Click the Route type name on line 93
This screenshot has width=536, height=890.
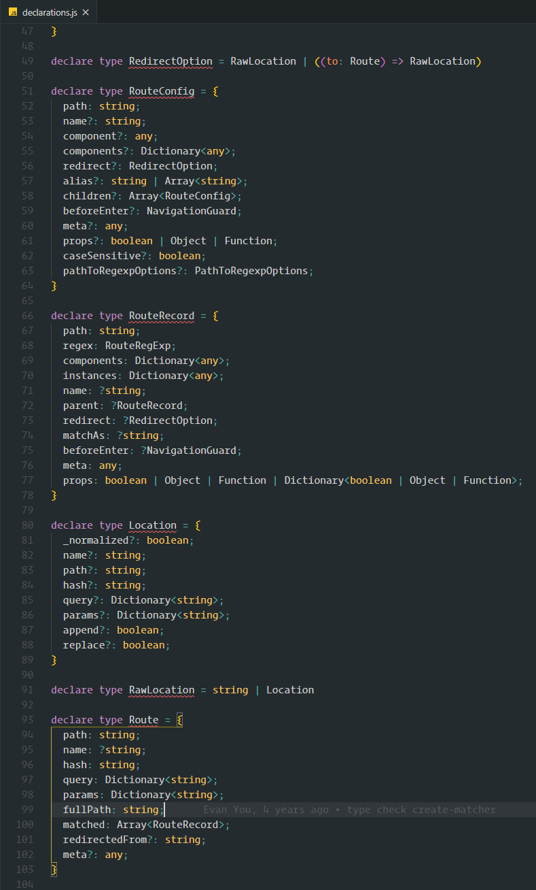144,720
